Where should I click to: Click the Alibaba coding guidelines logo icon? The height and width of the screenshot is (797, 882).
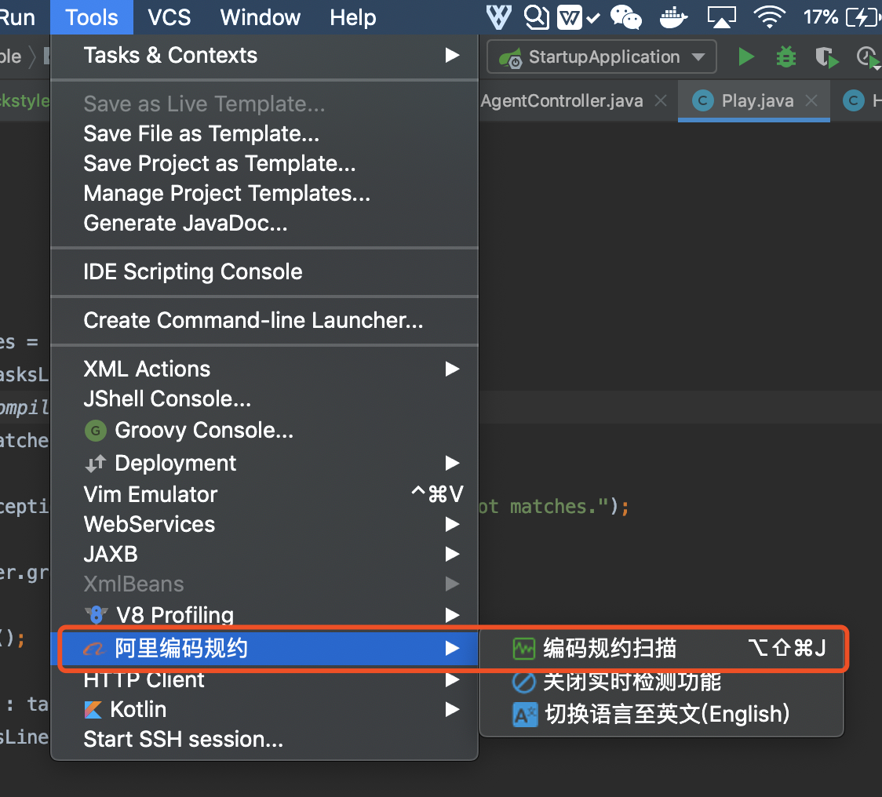94,649
